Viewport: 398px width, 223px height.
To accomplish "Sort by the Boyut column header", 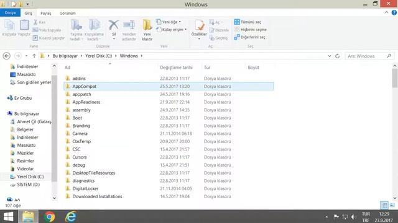I will pos(253,68).
